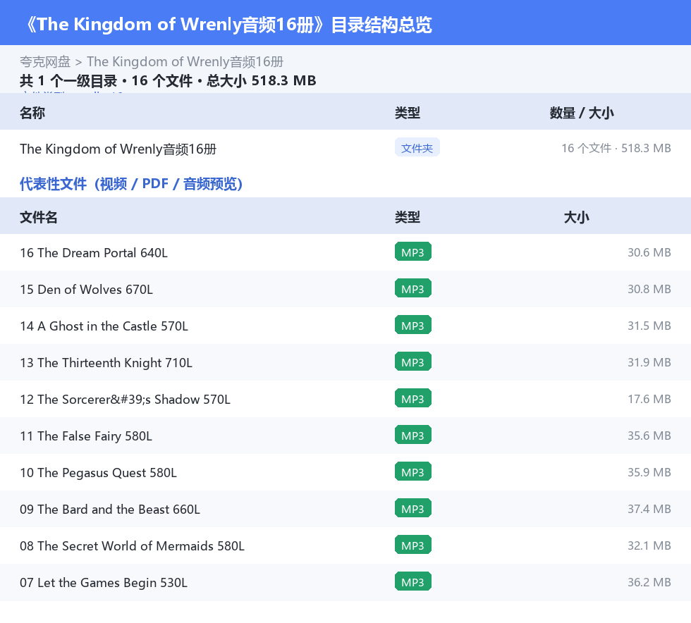The width and height of the screenshot is (691, 623).
Task: Click the 文件名 column header
Action: coord(38,217)
